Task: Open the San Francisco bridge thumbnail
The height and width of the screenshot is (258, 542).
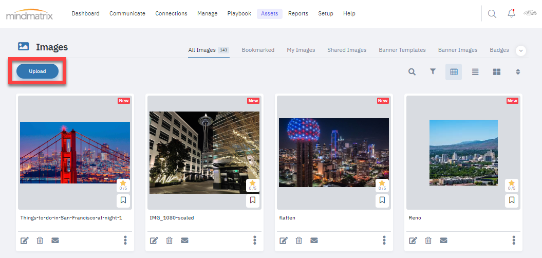Action: point(75,153)
